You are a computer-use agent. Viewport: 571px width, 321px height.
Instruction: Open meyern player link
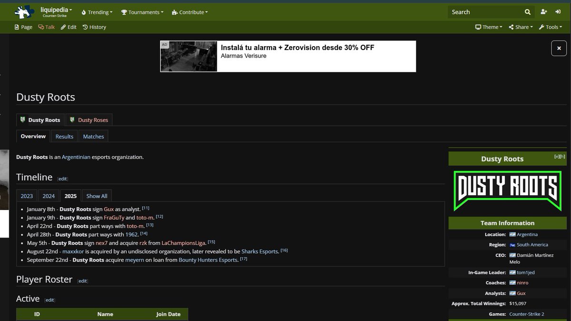134,260
